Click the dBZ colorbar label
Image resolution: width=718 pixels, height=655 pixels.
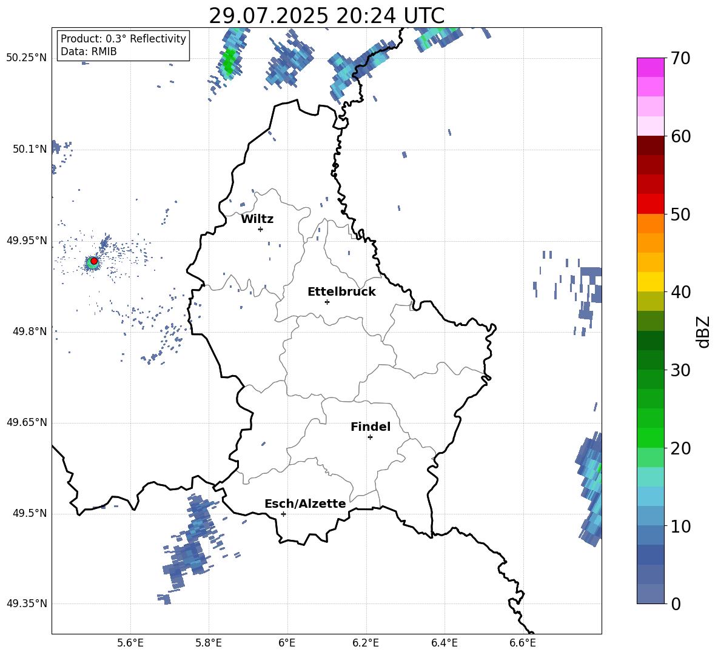[x=703, y=331]
